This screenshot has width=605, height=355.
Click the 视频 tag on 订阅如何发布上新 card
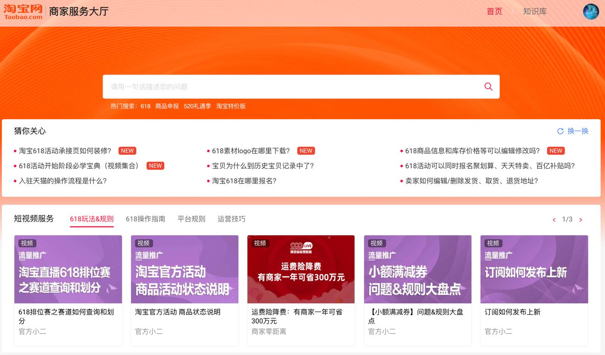point(493,243)
